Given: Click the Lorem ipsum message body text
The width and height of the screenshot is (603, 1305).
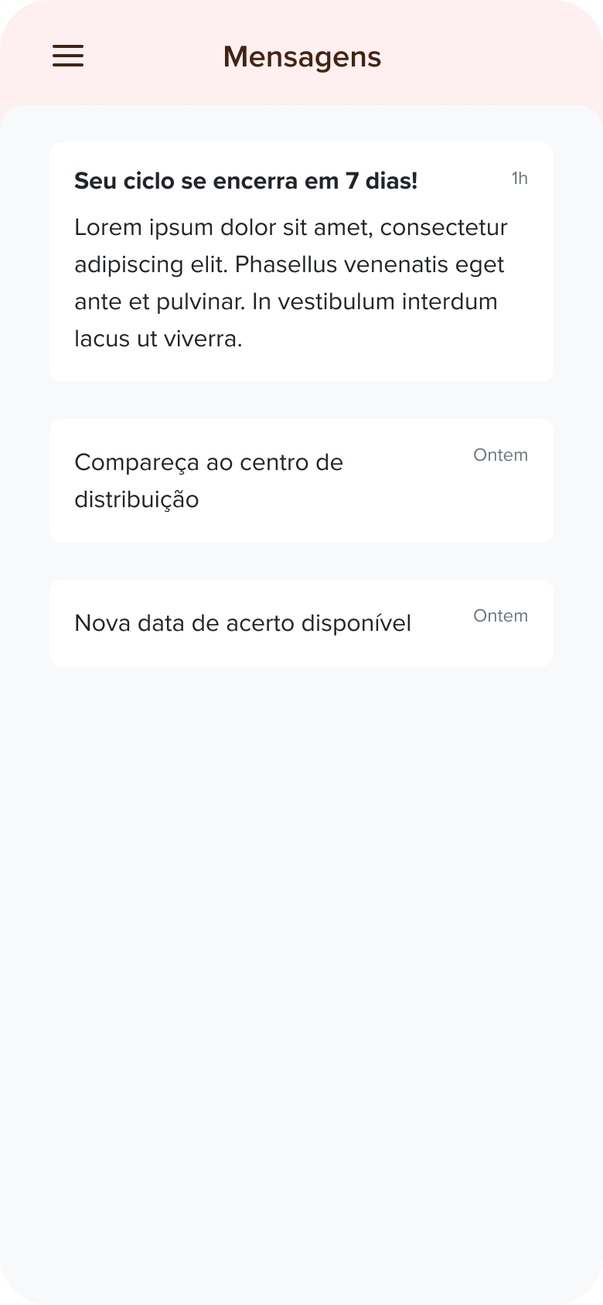Looking at the screenshot, I should (x=291, y=283).
